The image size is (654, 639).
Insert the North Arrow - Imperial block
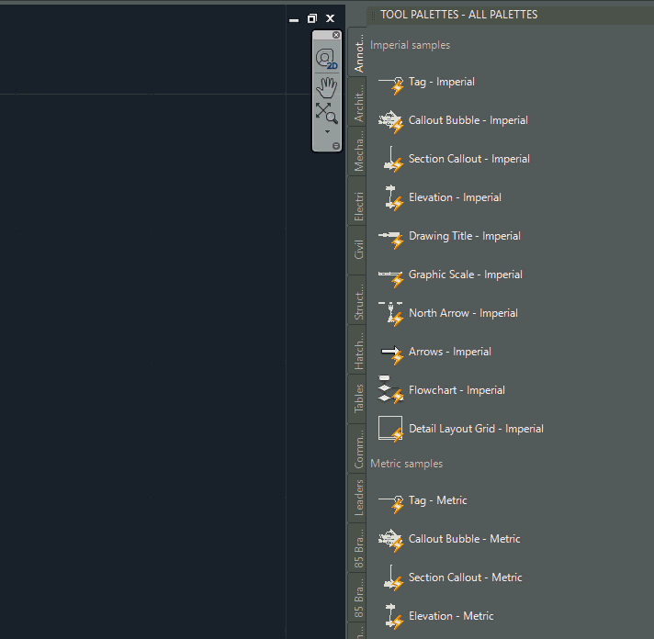(x=463, y=313)
